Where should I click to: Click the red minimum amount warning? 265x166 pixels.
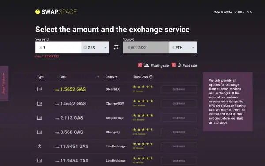pyautogui.click(x=47, y=57)
